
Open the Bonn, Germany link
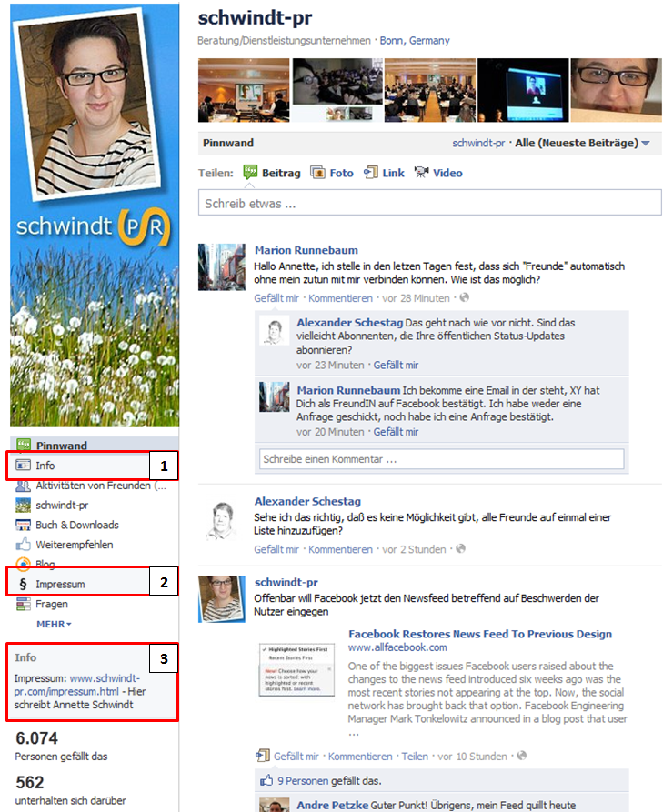pyautogui.click(x=415, y=40)
